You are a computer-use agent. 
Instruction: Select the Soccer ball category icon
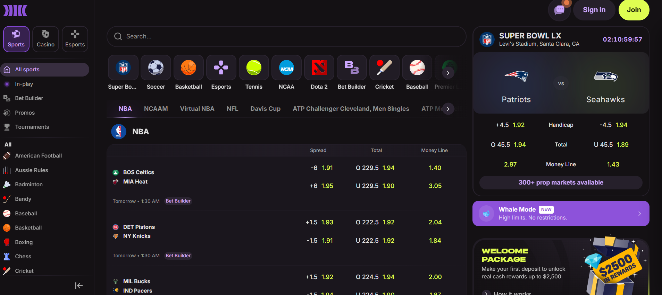156,68
